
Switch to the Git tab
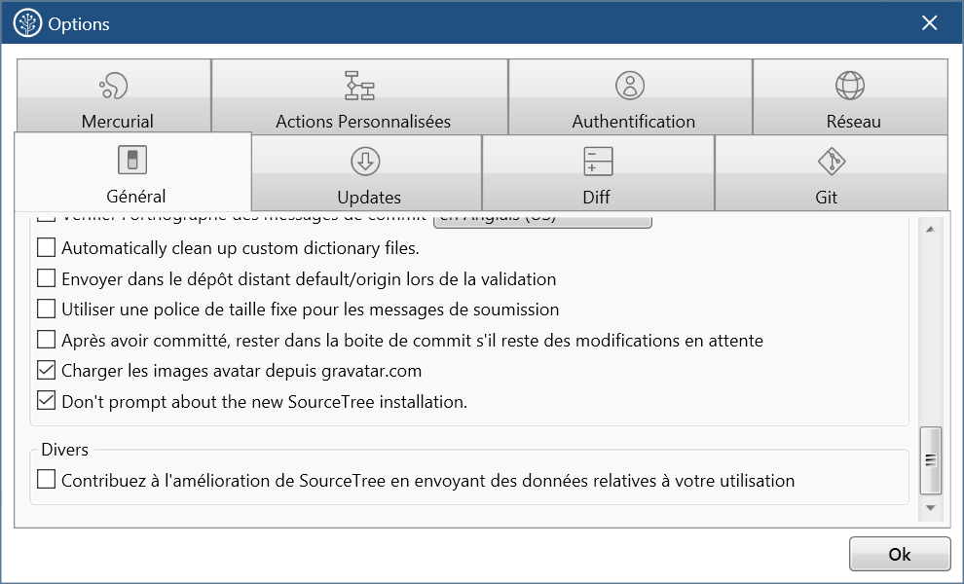tap(832, 172)
